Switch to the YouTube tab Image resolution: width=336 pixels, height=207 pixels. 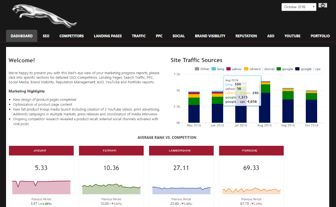point(292,36)
